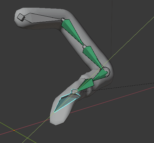The image size is (154, 143).
Task: Select the black wireframe bone at the top left
Action: click(42, 18)
